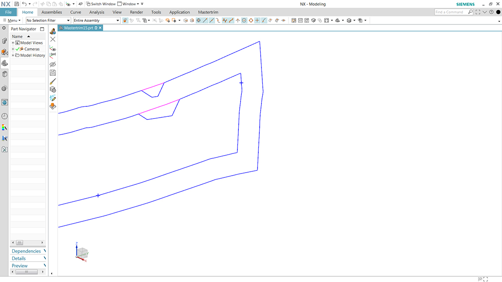Click the Find a Command search field
Screen dimensions: 502x282
point(451,12)
